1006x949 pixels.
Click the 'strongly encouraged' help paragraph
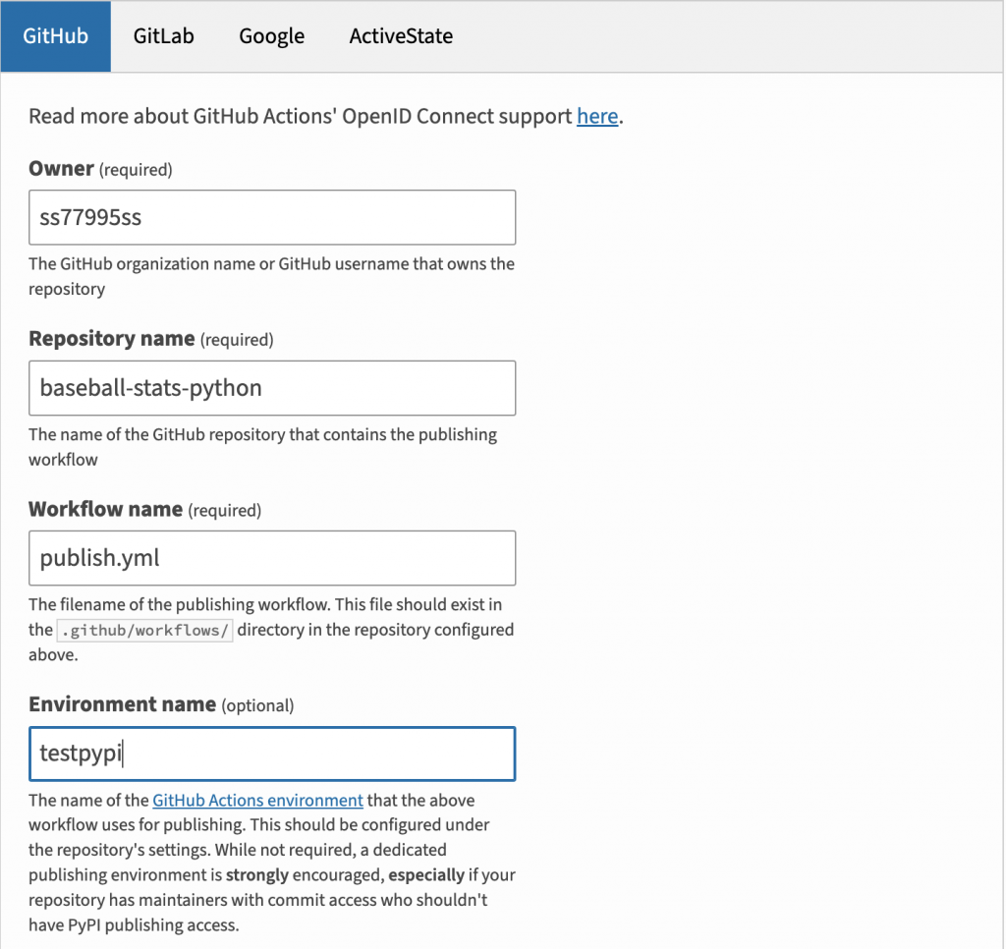click(272, 863)
